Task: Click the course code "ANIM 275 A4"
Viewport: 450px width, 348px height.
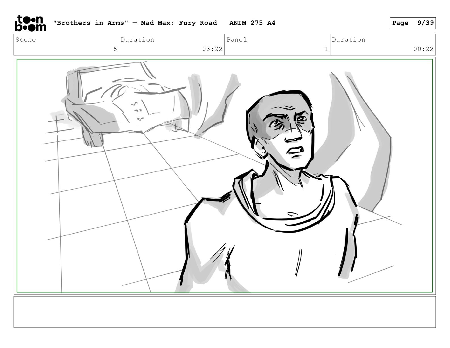Action: click(x=252, y=23)
